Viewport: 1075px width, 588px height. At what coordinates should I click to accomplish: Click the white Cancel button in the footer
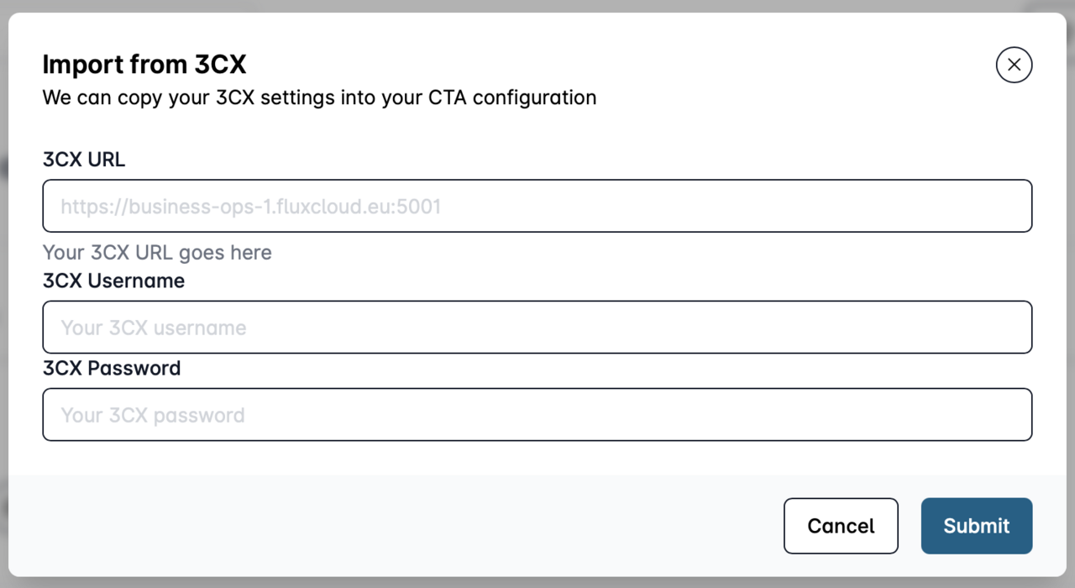coord(841,526)
